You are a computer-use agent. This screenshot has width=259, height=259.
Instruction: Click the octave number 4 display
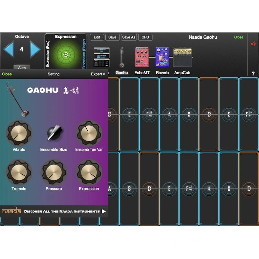[22, 49]
